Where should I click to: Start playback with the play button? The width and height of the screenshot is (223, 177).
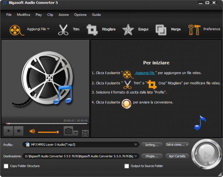tap(8, 131)
